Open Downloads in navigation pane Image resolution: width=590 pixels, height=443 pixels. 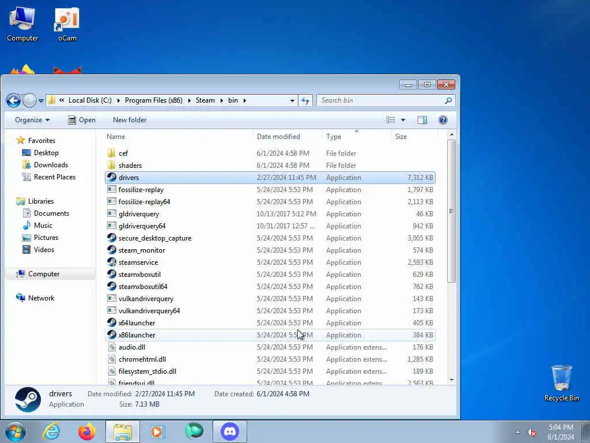(x=51, y=164)
